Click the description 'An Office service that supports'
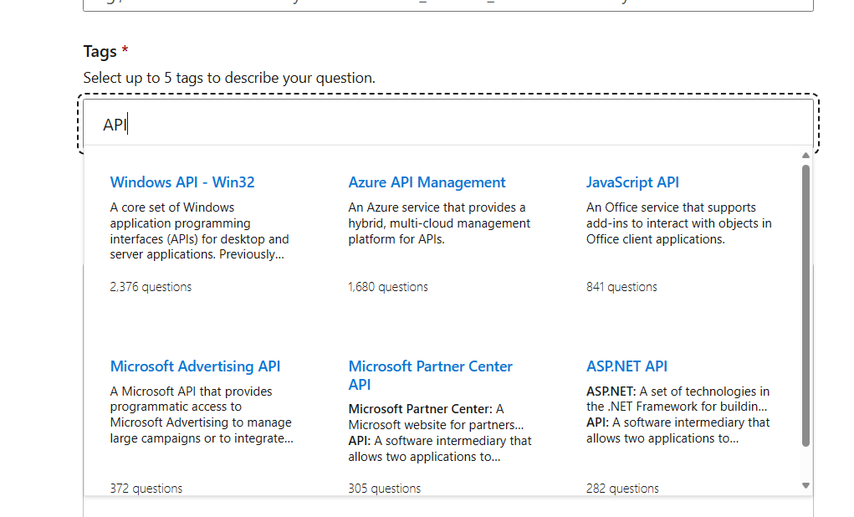 (678, 223)
